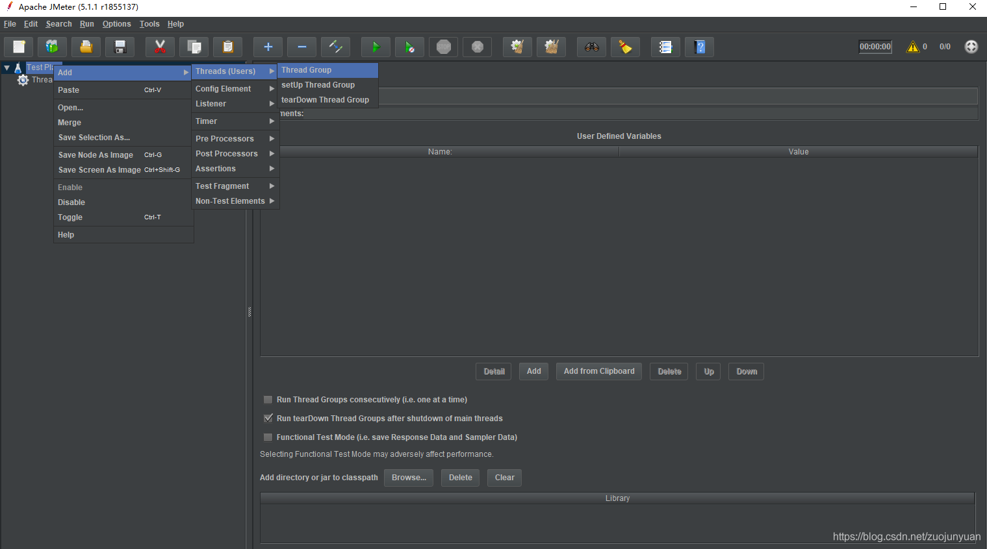987x549 pixels.
Task: Enable Functional Test Mode checkbox
Action: [x=268, y=437]
